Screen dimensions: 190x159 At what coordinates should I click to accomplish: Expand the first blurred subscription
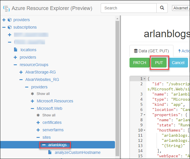click(10, 35)
